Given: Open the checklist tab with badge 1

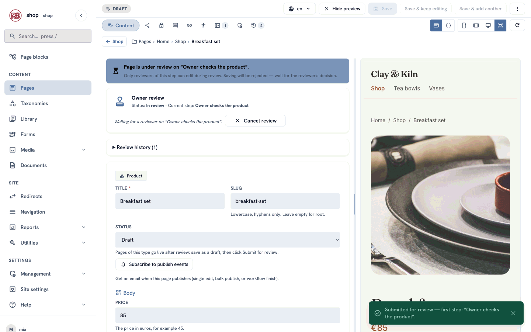Looking at the screenshot, I should [221, 25].
